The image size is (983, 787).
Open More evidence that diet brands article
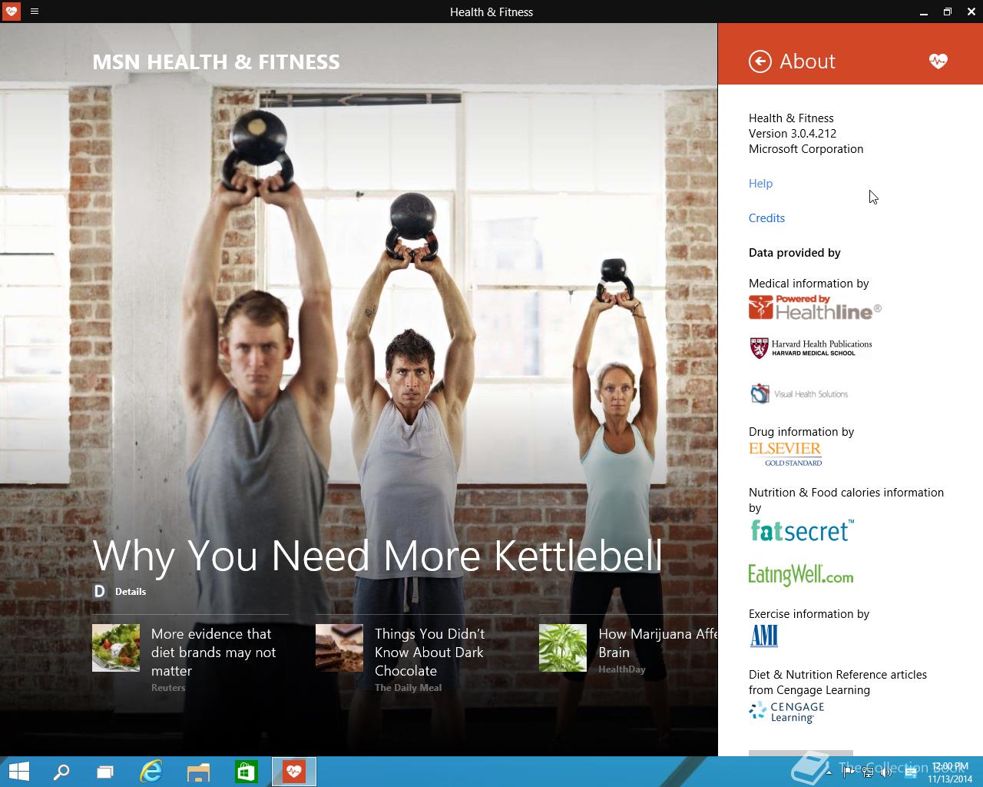(213, 652)
